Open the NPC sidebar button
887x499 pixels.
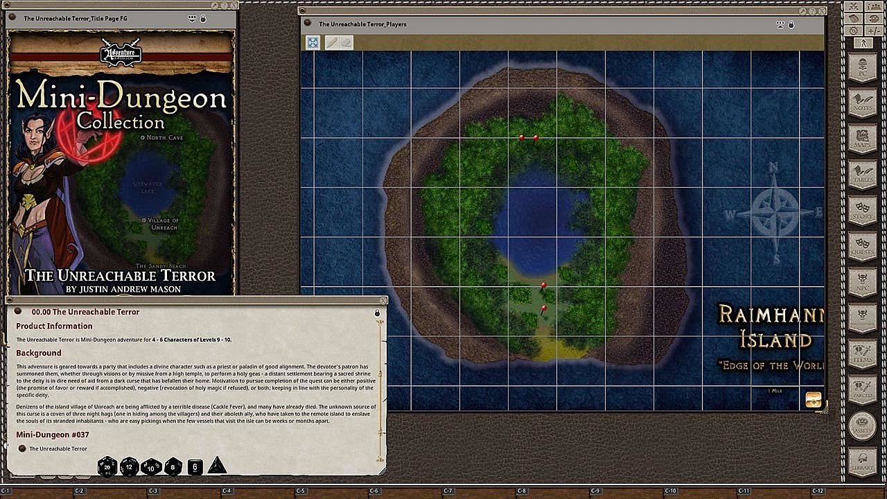pos(863,282)
